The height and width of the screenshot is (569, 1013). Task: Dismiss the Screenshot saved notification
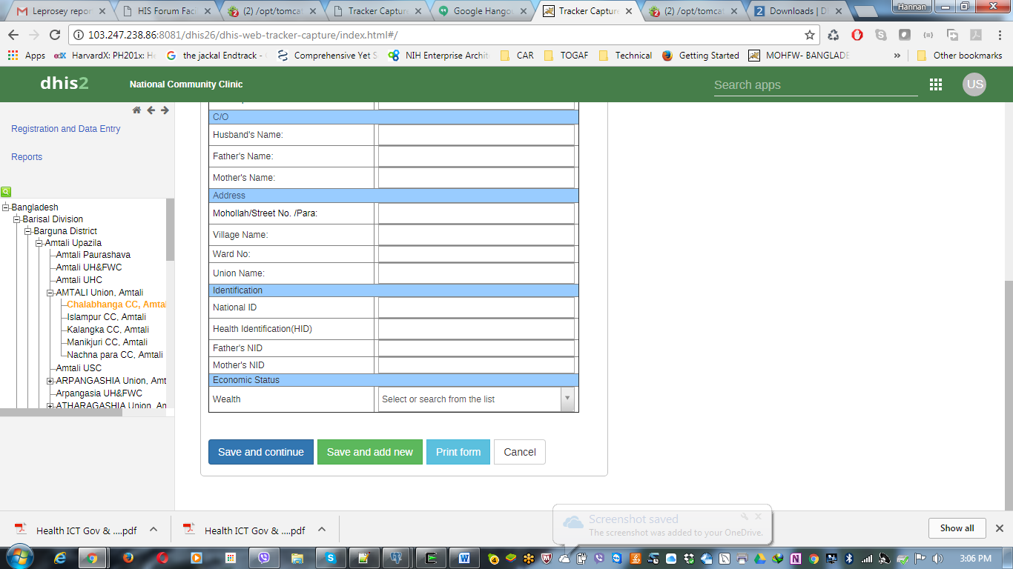pos(758,516)
